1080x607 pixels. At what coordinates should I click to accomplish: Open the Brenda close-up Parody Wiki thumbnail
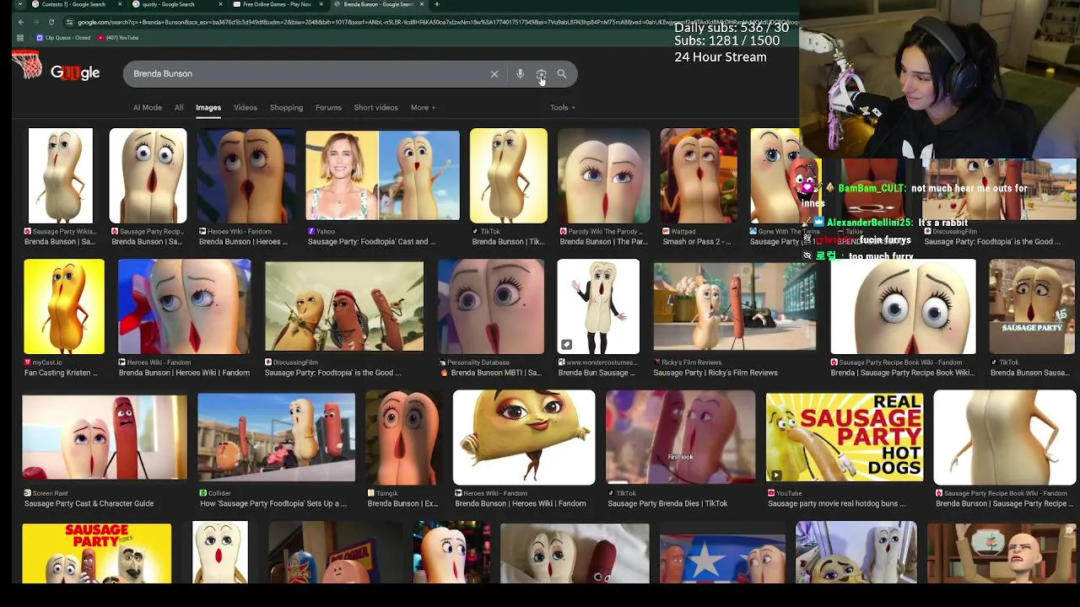click(x=604, y=175)
